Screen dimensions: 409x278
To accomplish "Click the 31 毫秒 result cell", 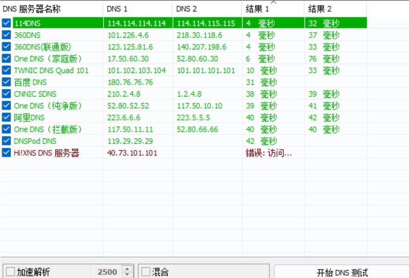I will pyautogui.click(x=273, y=82).
